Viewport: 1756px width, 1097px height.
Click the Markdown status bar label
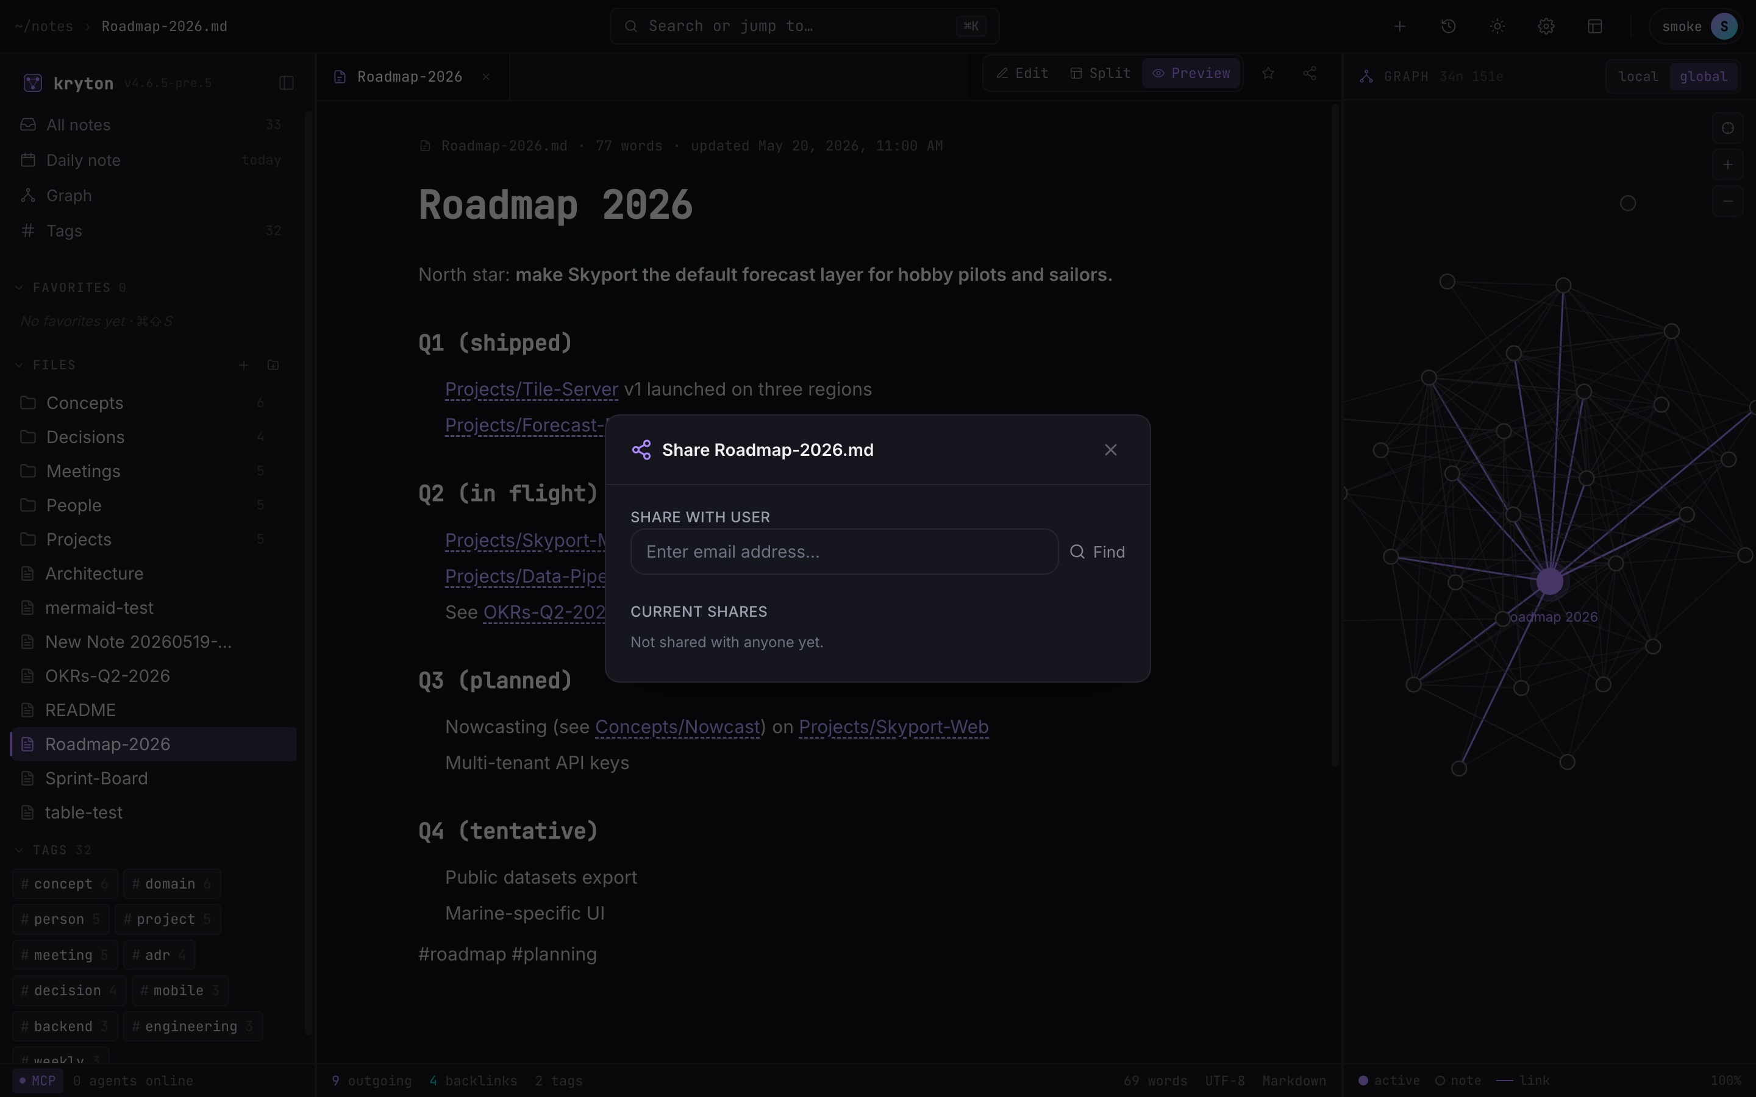pos(1294,1081)
